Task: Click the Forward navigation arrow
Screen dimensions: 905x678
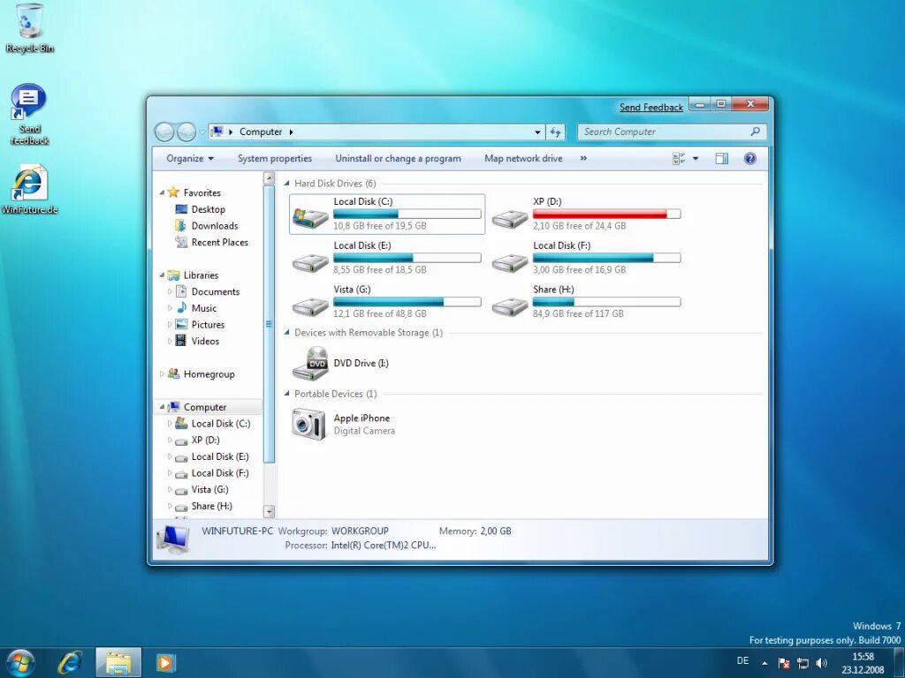Action: point(186,132)
